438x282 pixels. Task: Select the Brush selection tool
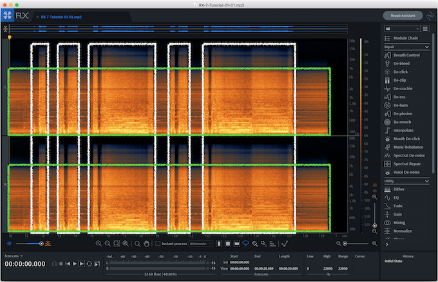click(x=255, y=244)
